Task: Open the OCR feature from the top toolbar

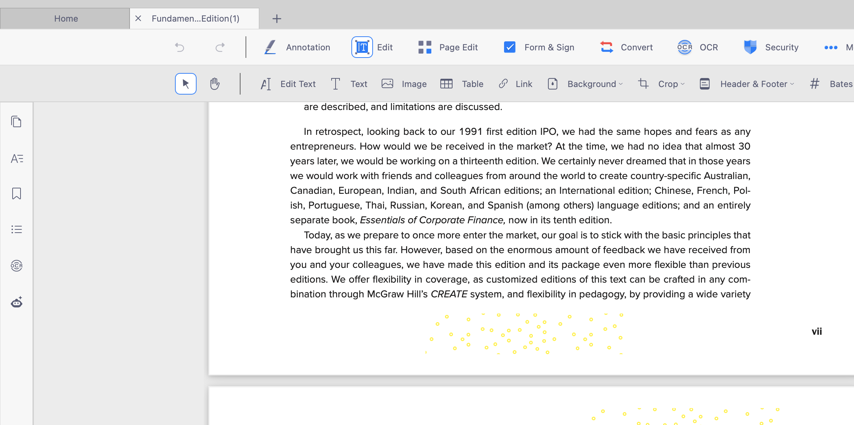Action: [697, 47]
